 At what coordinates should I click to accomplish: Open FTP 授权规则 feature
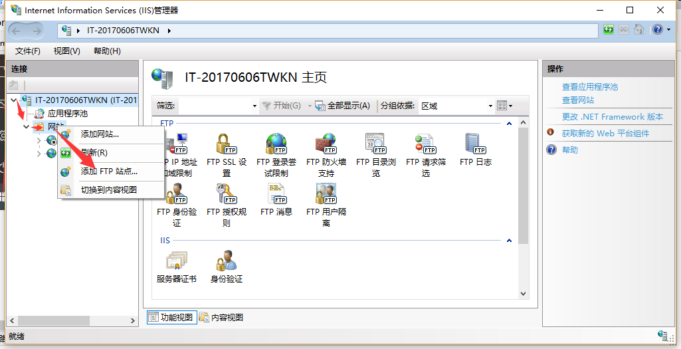(227, 205)
